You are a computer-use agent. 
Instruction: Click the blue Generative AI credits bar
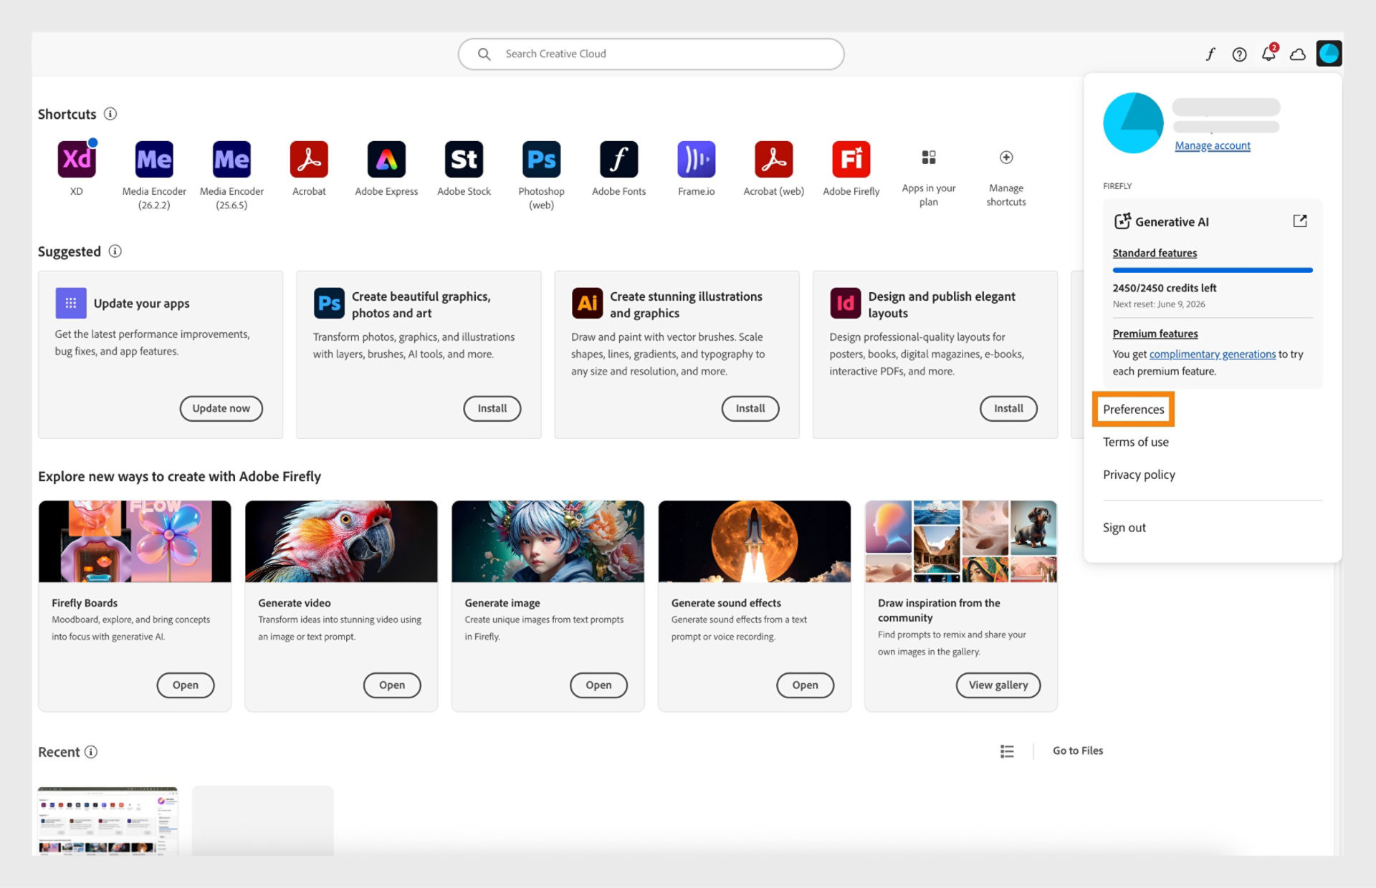[1213, 270]
